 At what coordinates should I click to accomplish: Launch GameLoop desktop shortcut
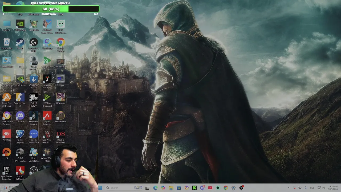point(47,44)
